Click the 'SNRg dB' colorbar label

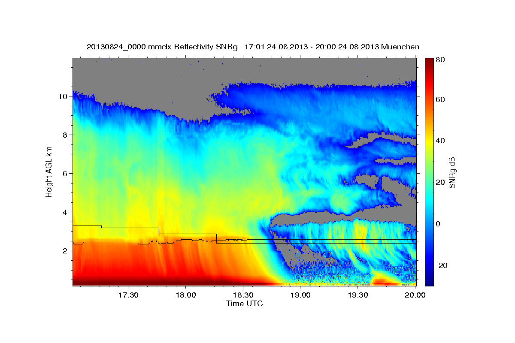pos(451,172)
